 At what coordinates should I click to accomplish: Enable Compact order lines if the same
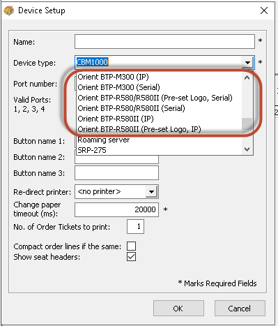pos(132,246)
